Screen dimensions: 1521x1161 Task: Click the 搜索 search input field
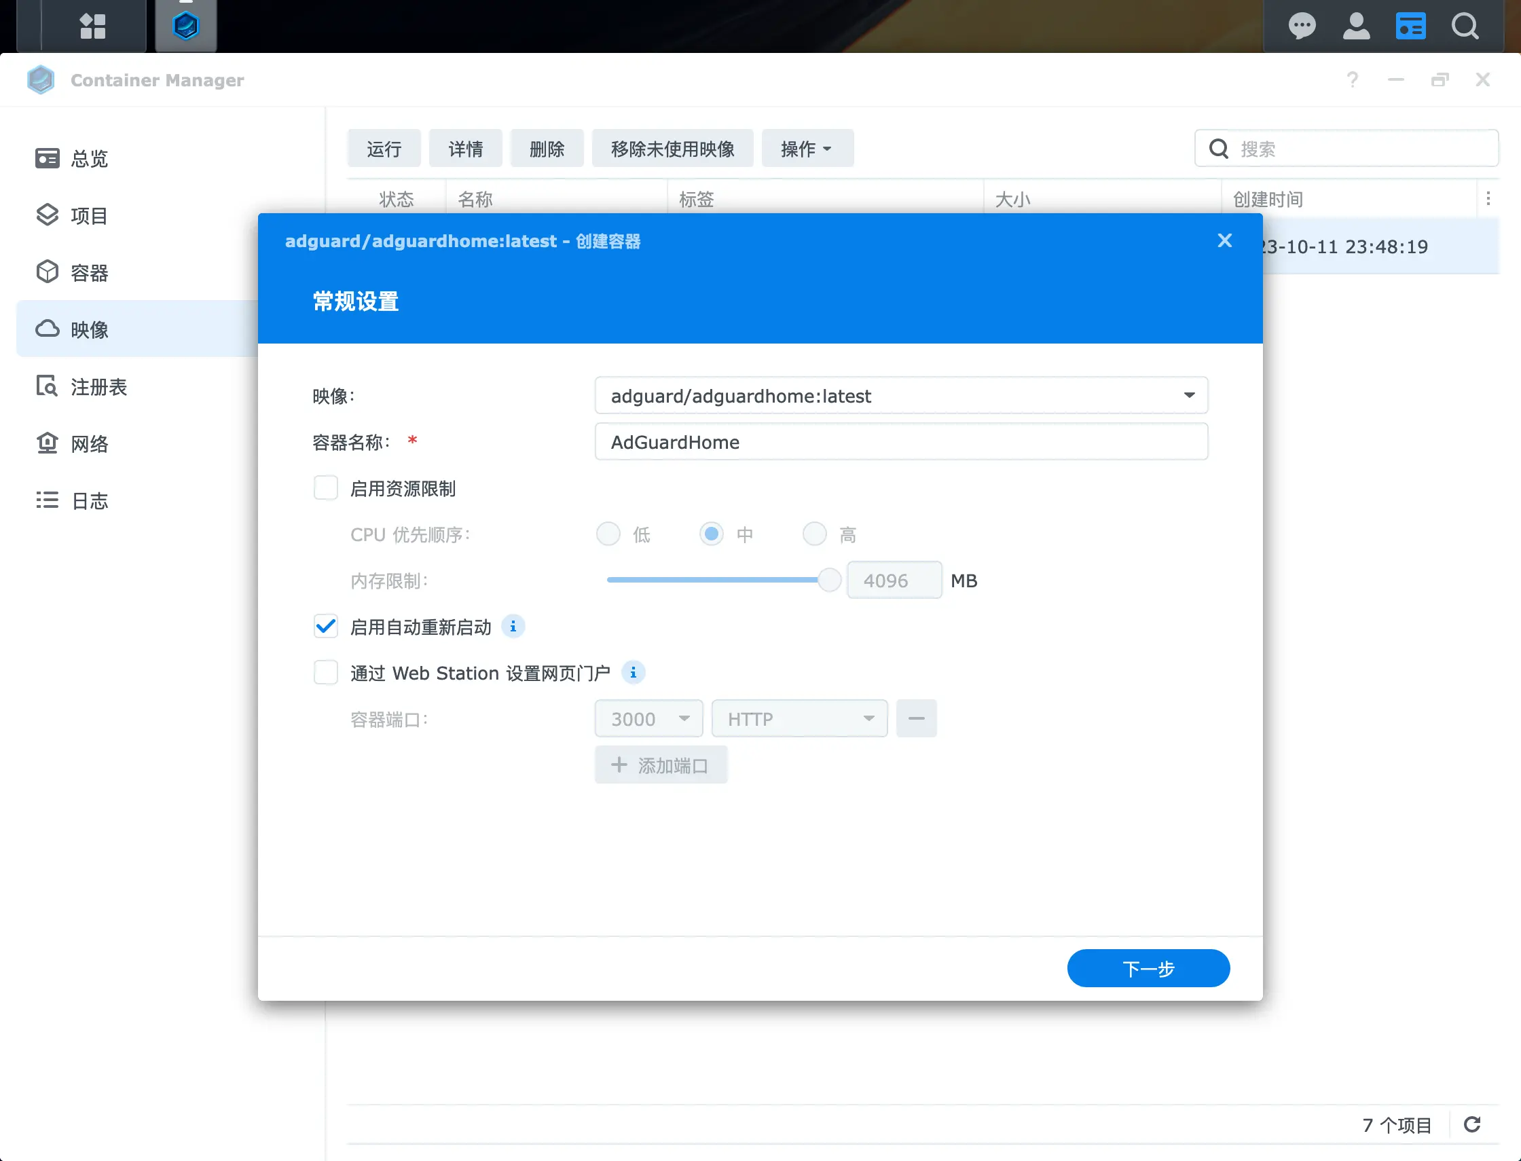click(1346, 149)
